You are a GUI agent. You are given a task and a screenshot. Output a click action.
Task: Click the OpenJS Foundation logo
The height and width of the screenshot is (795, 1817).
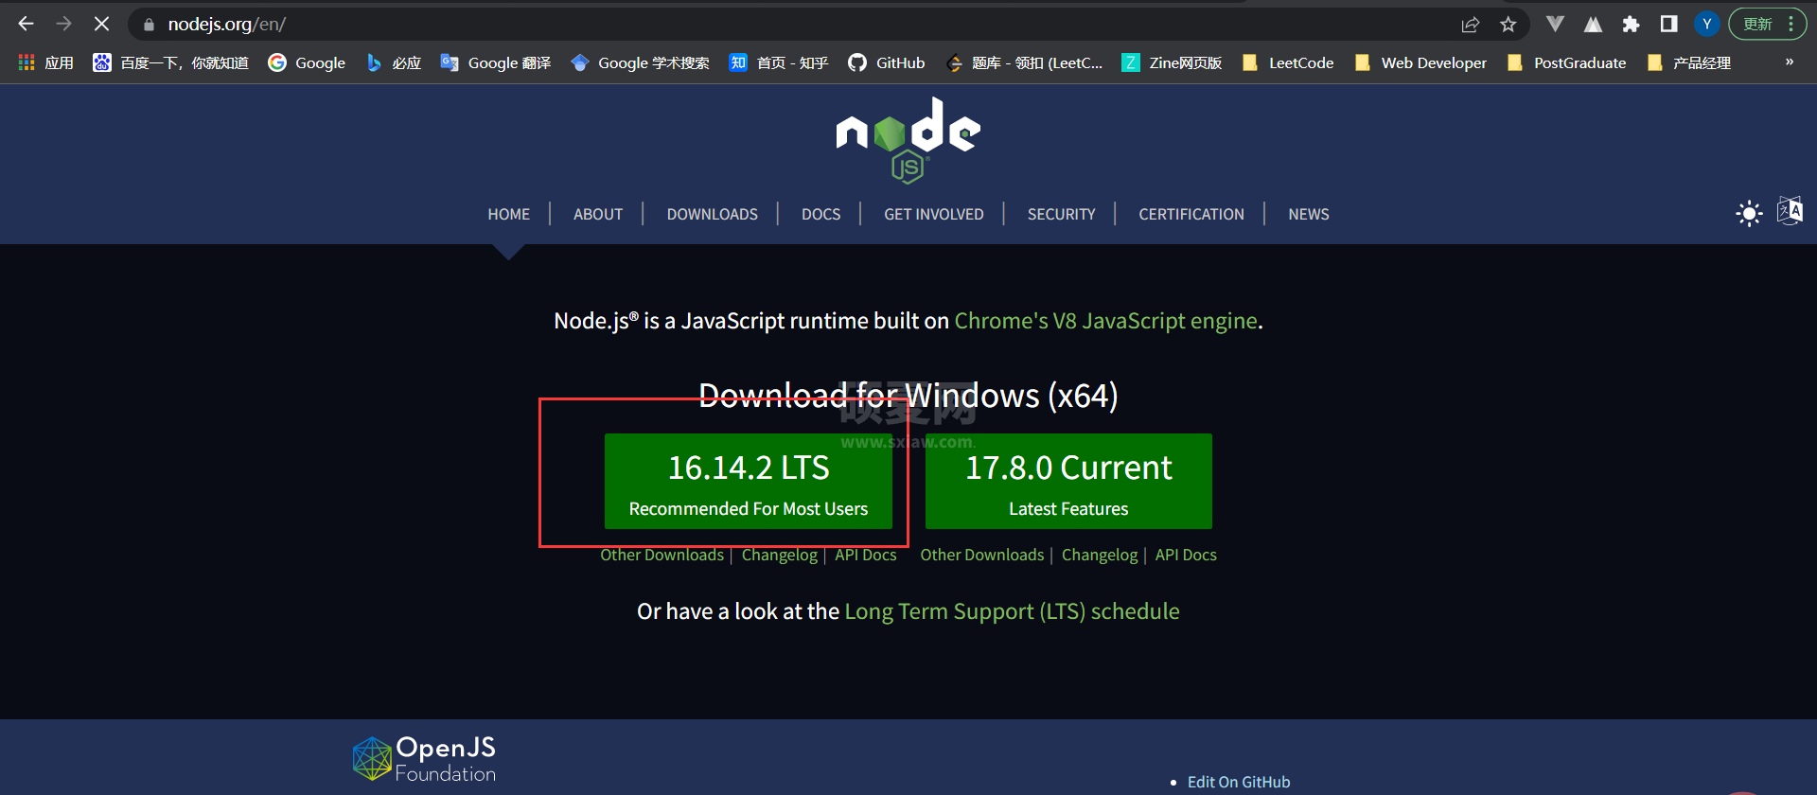425,759
